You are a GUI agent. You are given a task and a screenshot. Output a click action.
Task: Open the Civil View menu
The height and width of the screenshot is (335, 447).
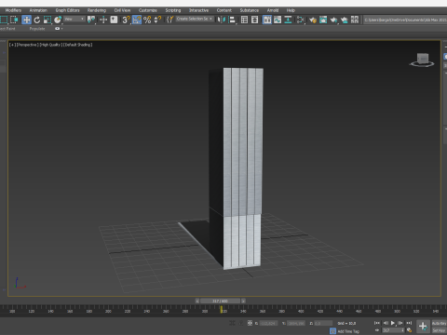coord(122,10)
